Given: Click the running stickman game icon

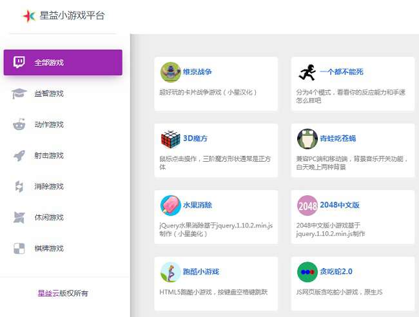Looking at the screenshot, I should click(x=307, y=72).
